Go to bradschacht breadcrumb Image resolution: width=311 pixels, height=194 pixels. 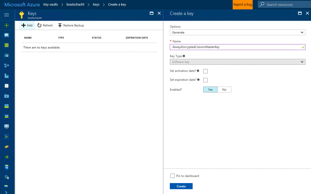point(75,4)
